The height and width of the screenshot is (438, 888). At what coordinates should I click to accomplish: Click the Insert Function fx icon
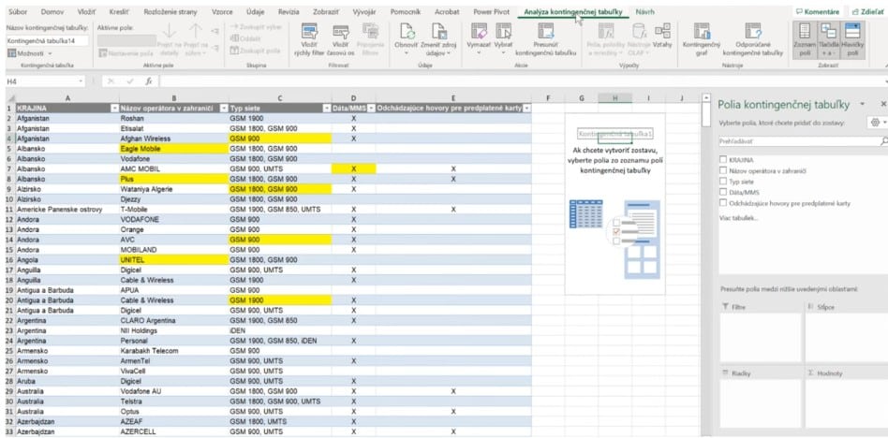pyautogui.click(x=148, y=81)
